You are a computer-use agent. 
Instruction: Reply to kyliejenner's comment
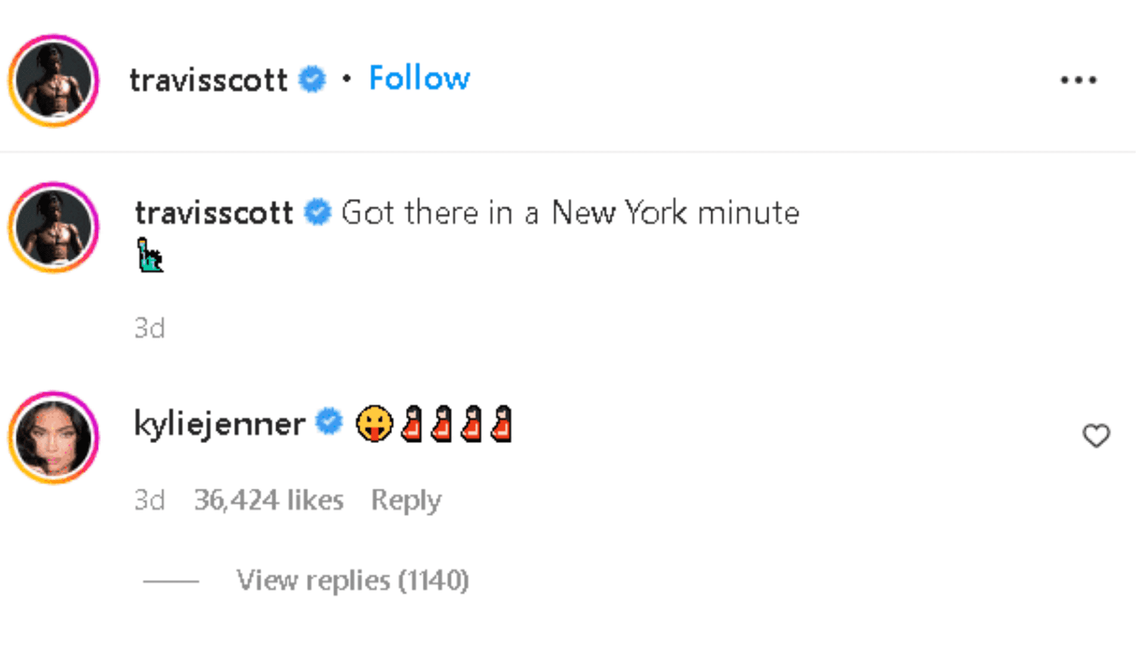[x=406, y=500]
